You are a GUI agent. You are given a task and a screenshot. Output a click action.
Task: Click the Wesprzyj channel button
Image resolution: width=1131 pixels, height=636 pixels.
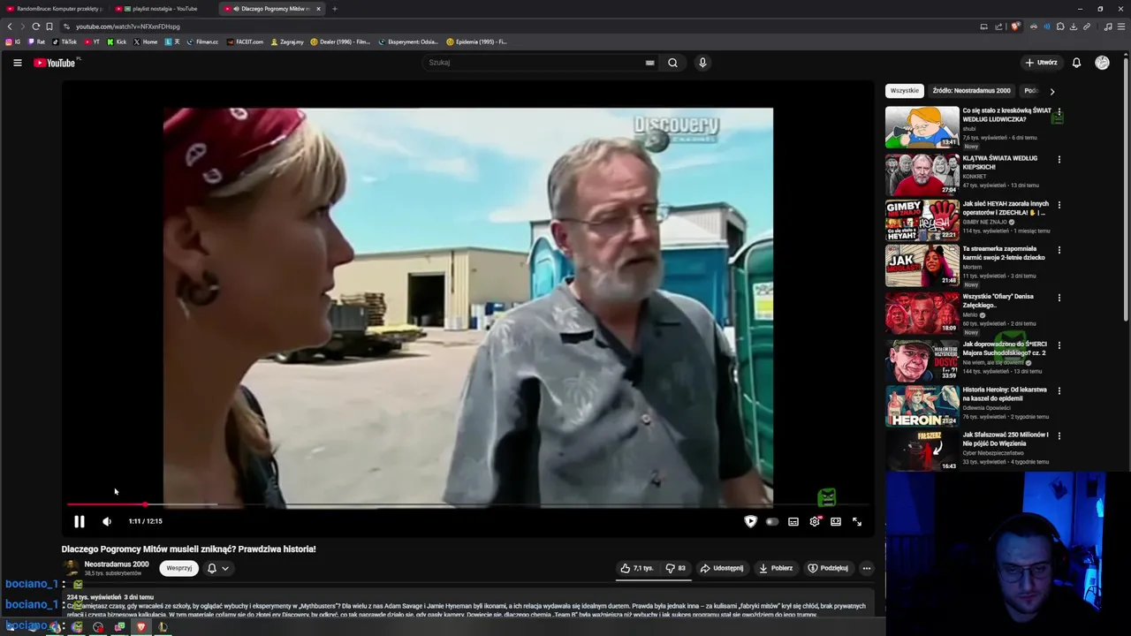coord(179,568)
